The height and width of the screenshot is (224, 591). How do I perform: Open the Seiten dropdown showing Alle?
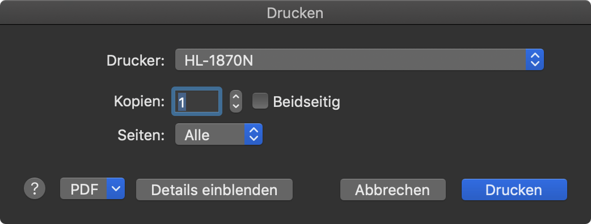[x=218, y=134]
